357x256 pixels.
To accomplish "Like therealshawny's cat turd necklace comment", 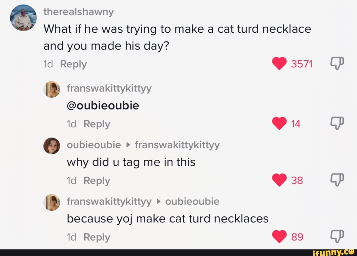I will (x=280, y=63).
